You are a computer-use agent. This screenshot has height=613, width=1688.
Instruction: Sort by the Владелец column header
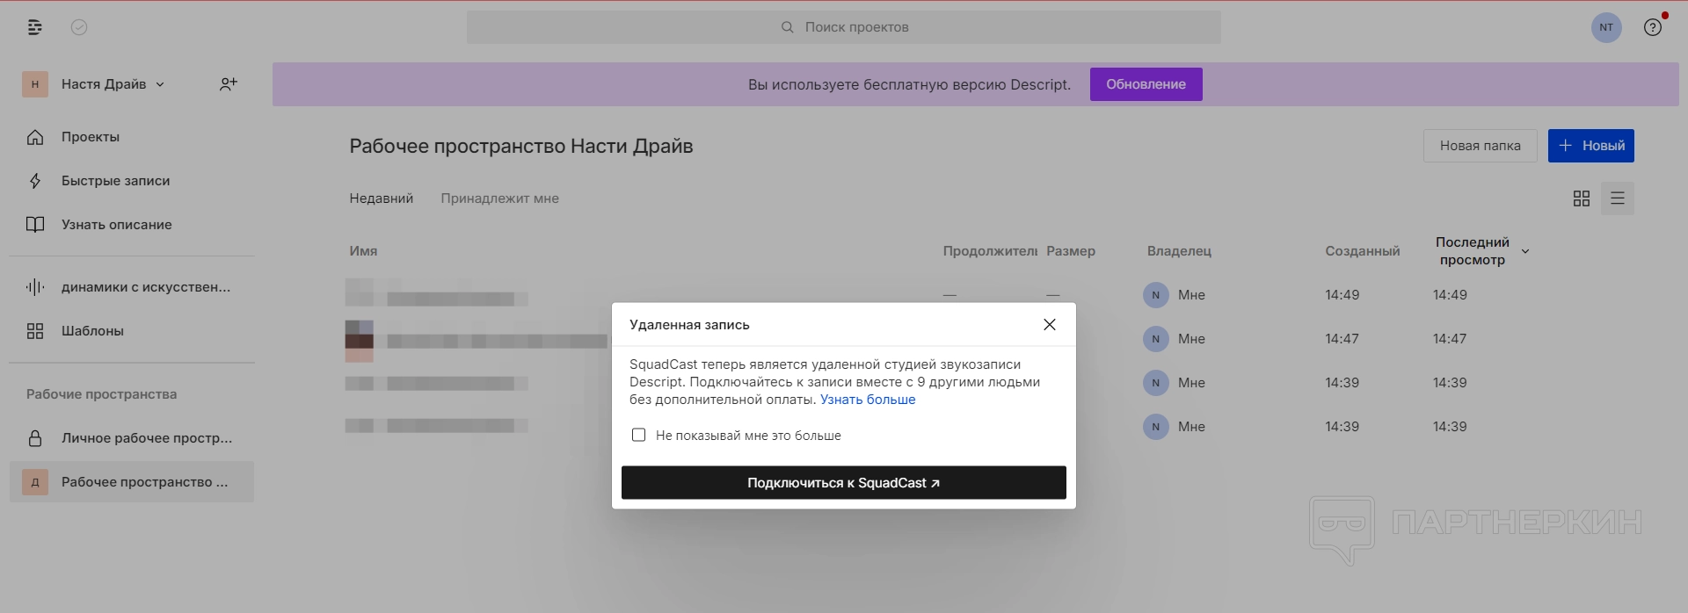[x=1179, y=251]
